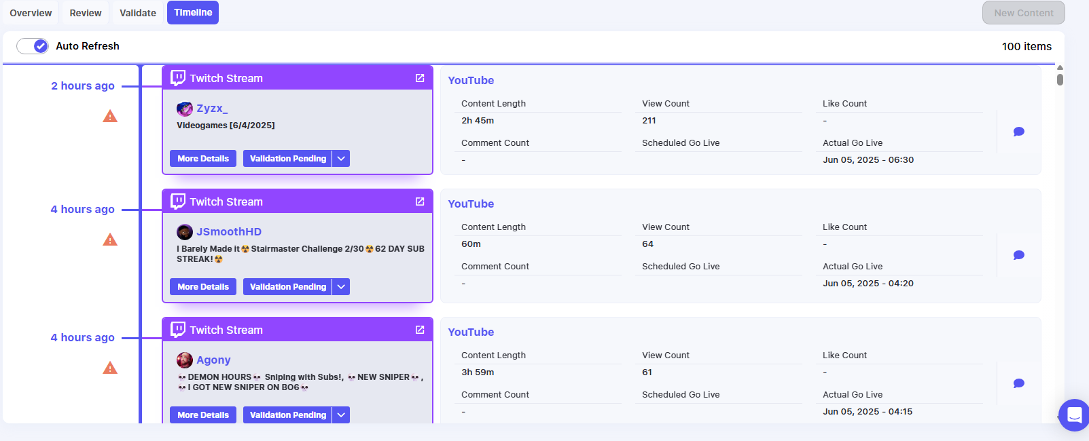Image resolution: width=1089 pixels, height=441 pixels.
Task: Switch to Overview tab
Action: coord(31,13)
